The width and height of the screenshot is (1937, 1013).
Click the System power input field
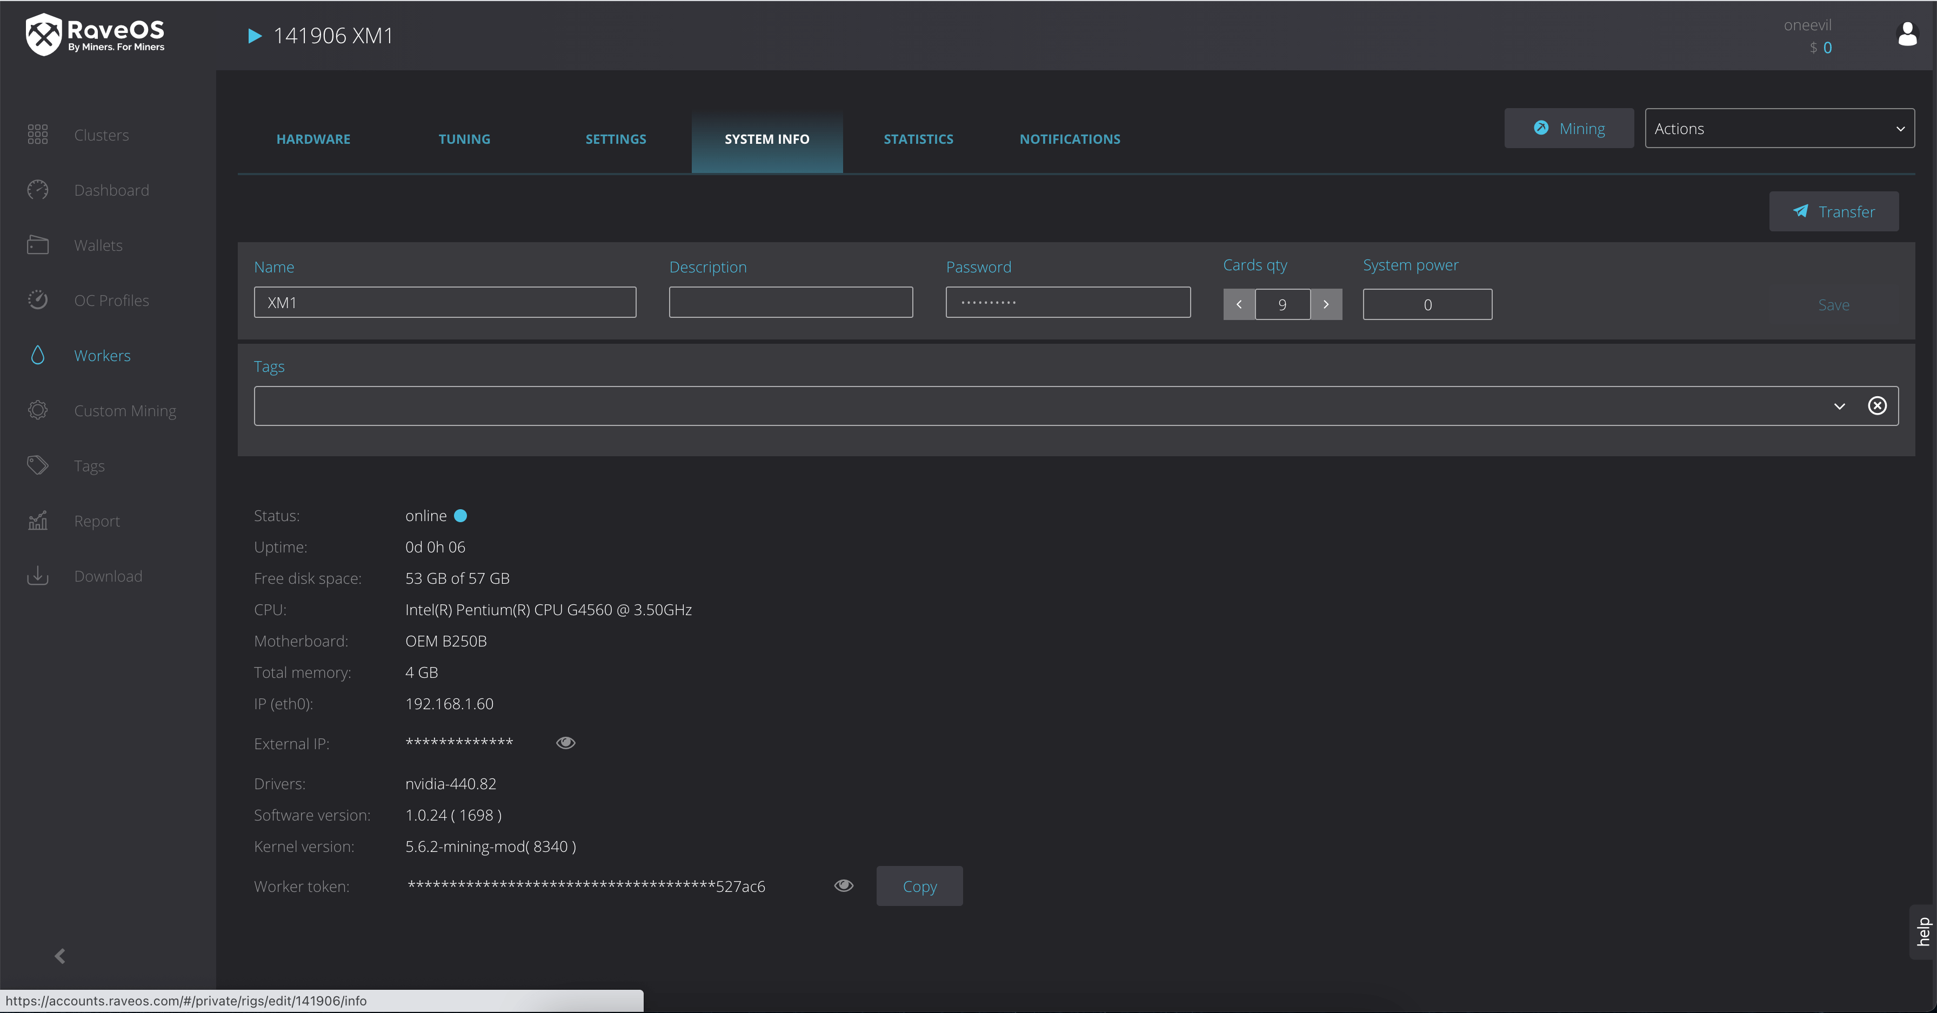[1426, 303]
